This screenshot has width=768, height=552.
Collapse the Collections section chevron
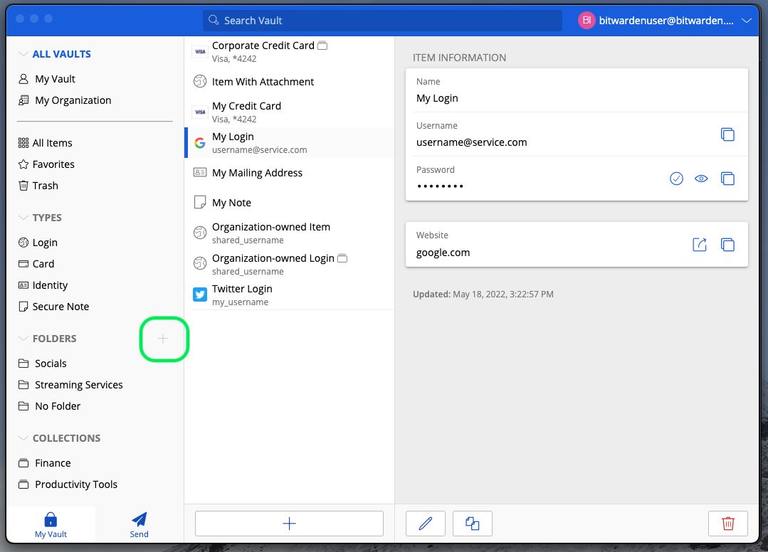click(23, 438)
